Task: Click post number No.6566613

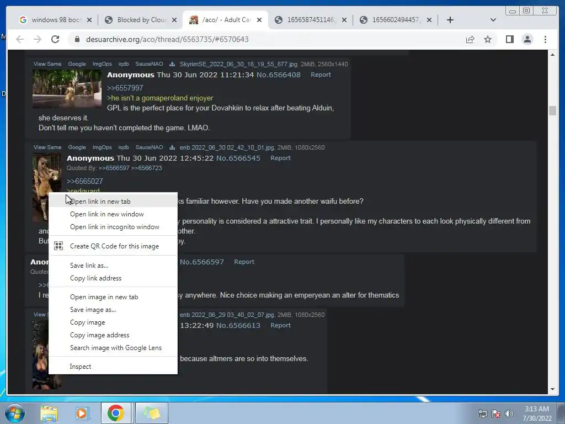Action: (238, 325)
